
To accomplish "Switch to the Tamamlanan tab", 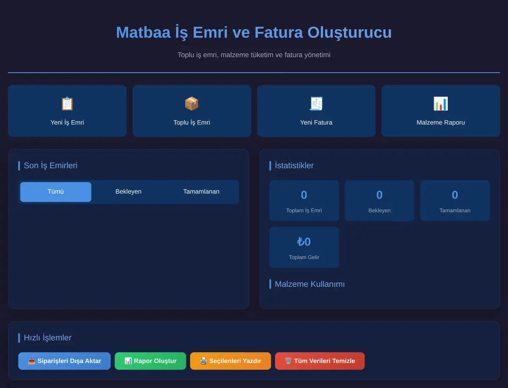I will pos(201,192).
